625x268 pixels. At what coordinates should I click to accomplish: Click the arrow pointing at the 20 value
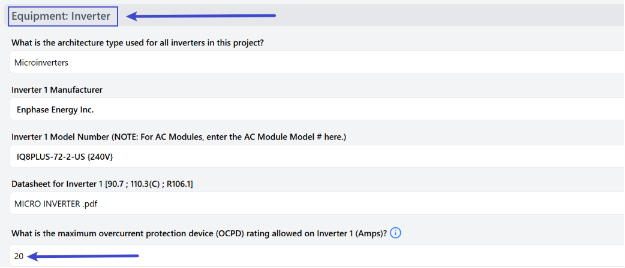click(84, 256)
